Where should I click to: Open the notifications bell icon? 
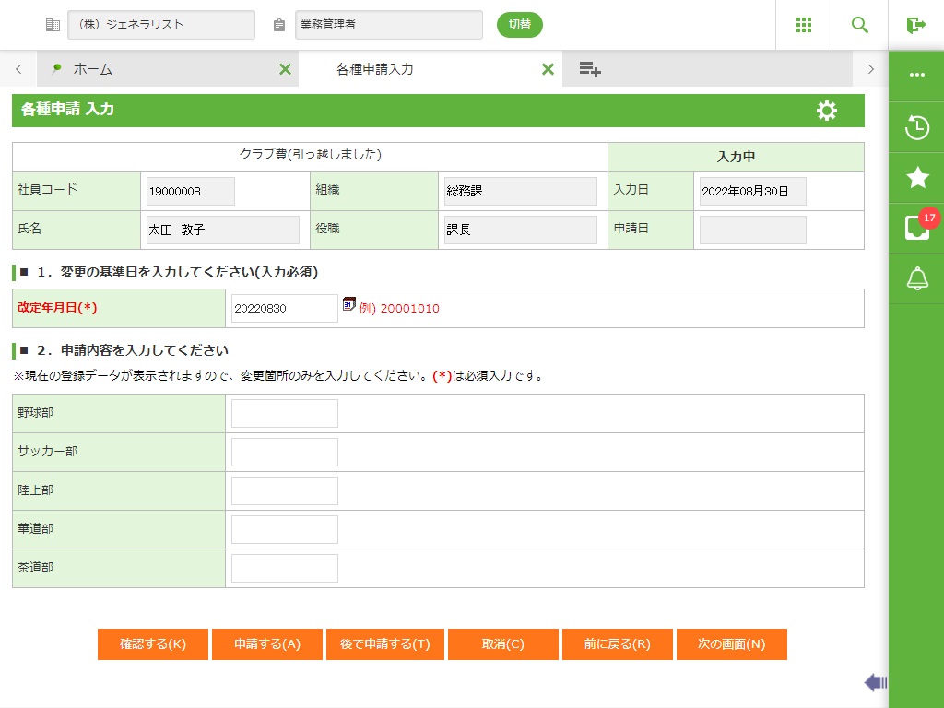point(916,278)
